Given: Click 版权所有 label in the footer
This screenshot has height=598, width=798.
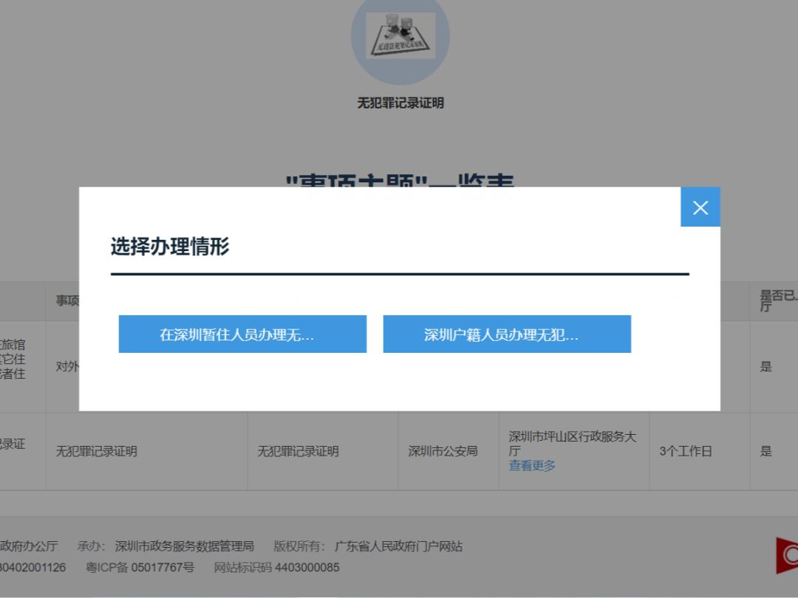Looking at the screenshot, I should 299,546.
